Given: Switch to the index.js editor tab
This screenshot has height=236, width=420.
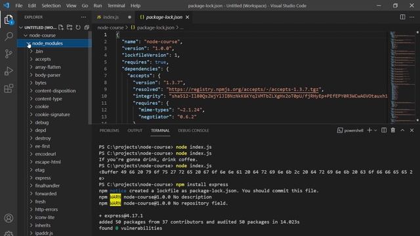Looking at the screenshot, I should tap(111, 17).
